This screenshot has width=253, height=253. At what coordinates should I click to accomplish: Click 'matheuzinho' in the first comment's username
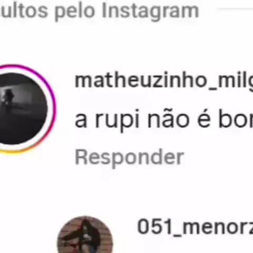click(140, 81)
